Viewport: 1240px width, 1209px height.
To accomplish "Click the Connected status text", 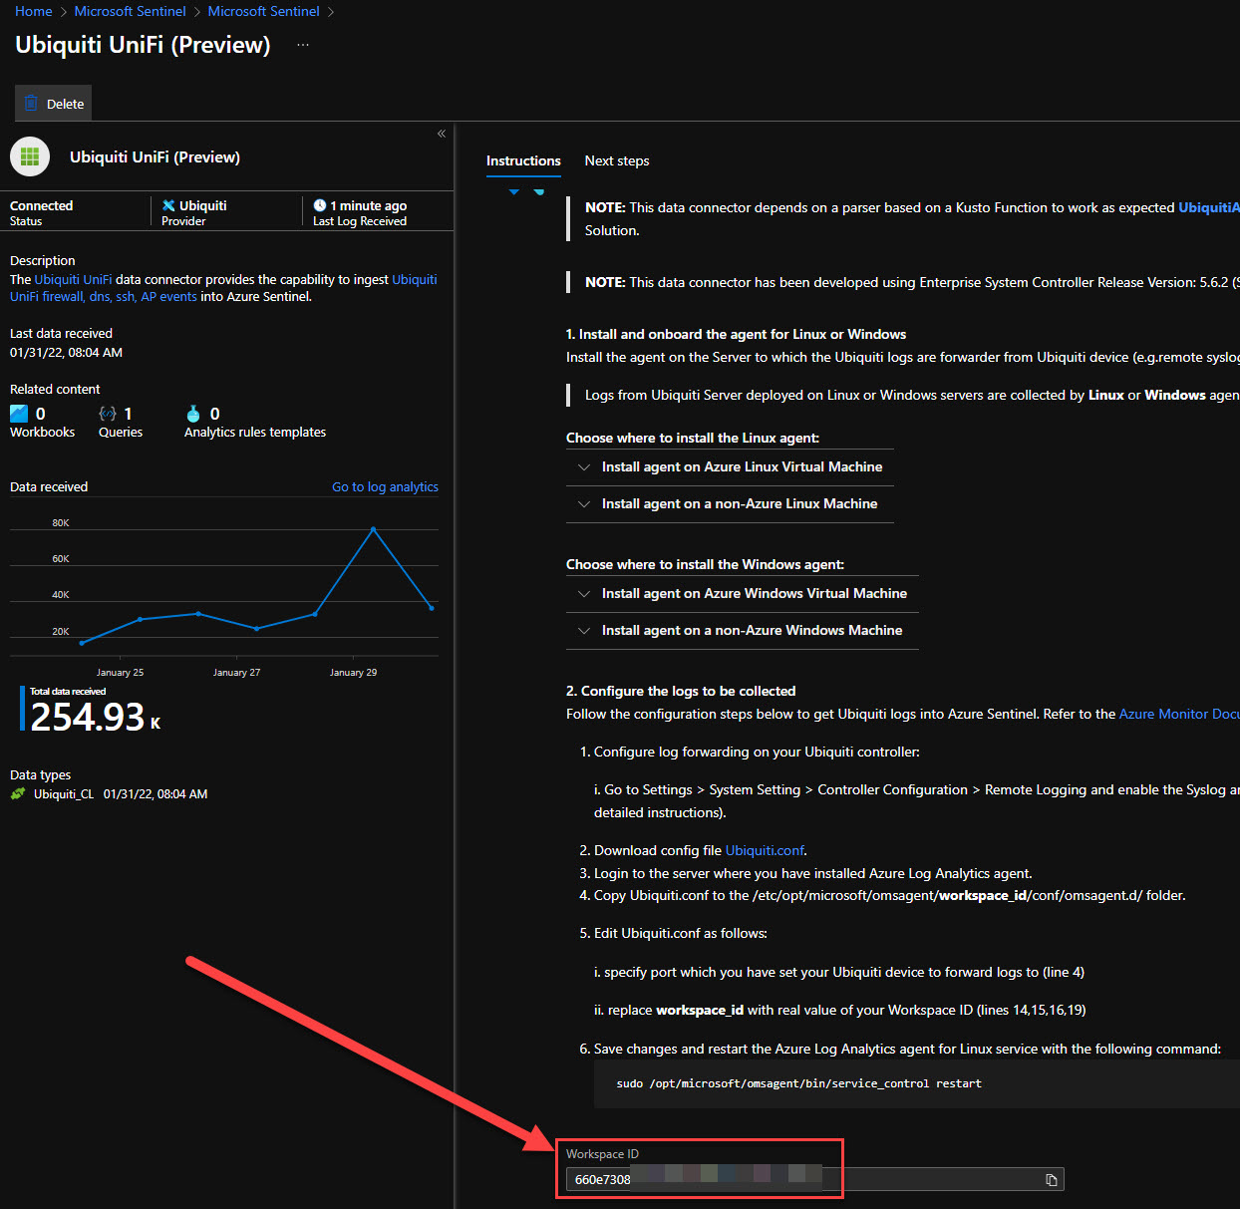I will [x=42, y=205].
